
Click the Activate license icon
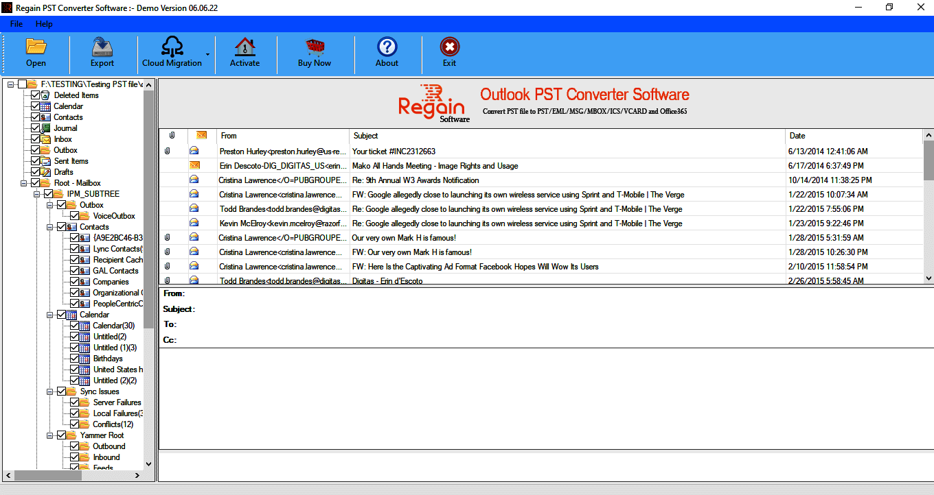pyautogui.click(x=244, y=47)
